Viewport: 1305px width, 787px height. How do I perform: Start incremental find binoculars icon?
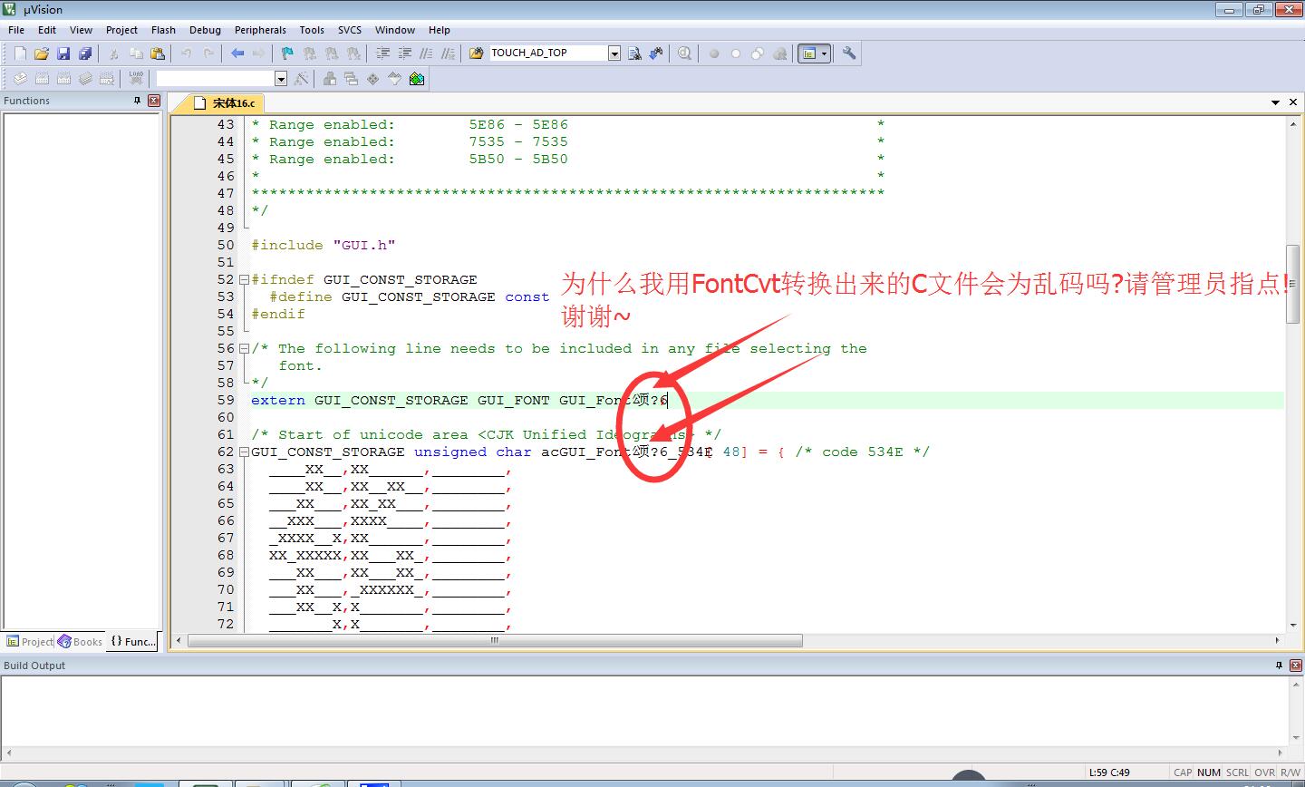[656, 53]
